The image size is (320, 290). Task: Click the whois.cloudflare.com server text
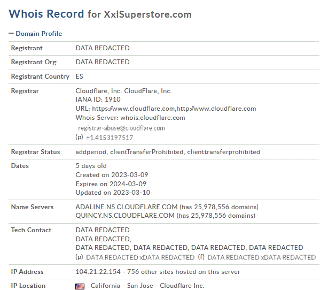click(x=153, y=118)
